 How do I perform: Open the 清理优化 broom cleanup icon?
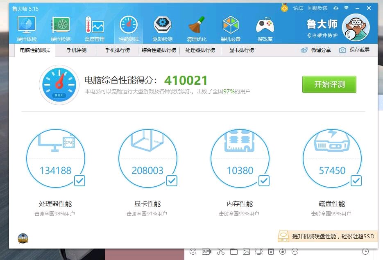(197, 29)
